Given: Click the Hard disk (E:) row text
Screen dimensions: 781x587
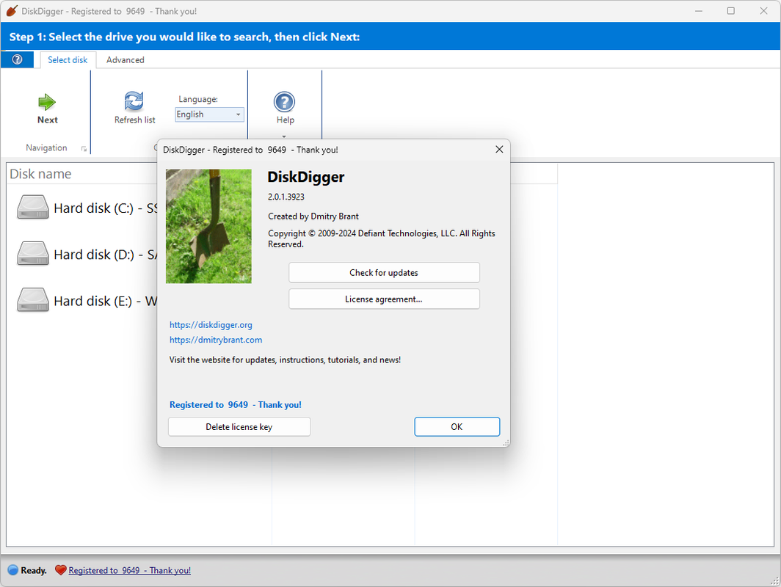Looking at the screenshot, I should tap(106, 301).
